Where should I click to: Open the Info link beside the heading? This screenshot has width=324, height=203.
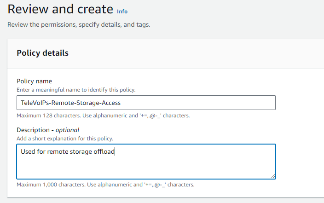(x=122, y=11)
